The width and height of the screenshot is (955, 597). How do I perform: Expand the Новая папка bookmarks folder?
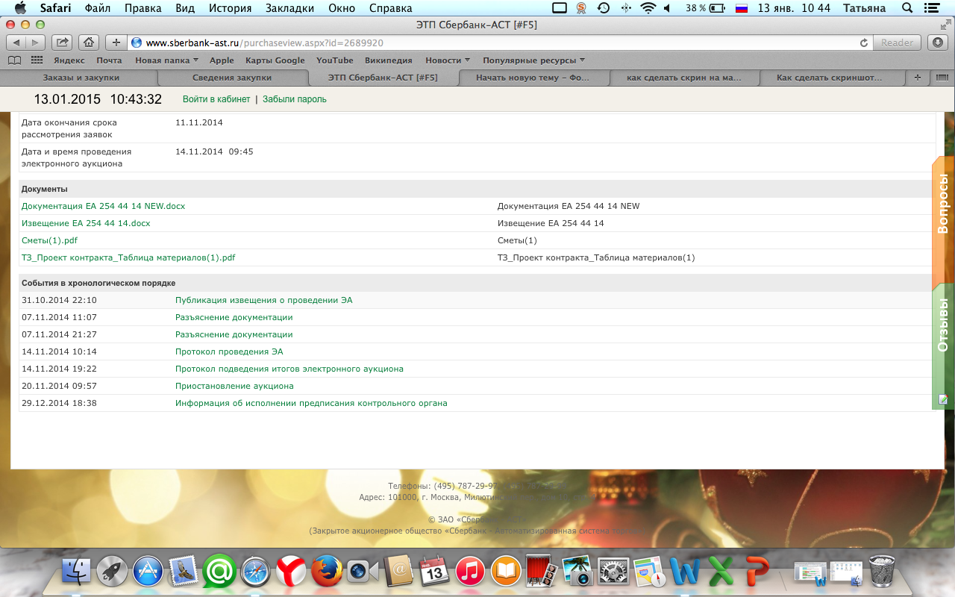point(166,60)
